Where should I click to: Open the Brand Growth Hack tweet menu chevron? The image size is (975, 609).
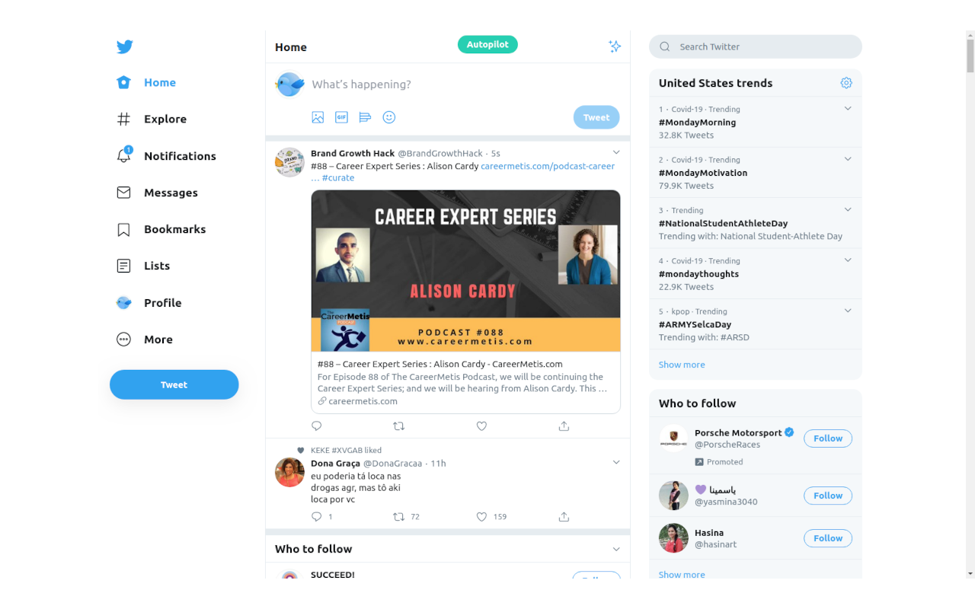[x=616, y=152]
